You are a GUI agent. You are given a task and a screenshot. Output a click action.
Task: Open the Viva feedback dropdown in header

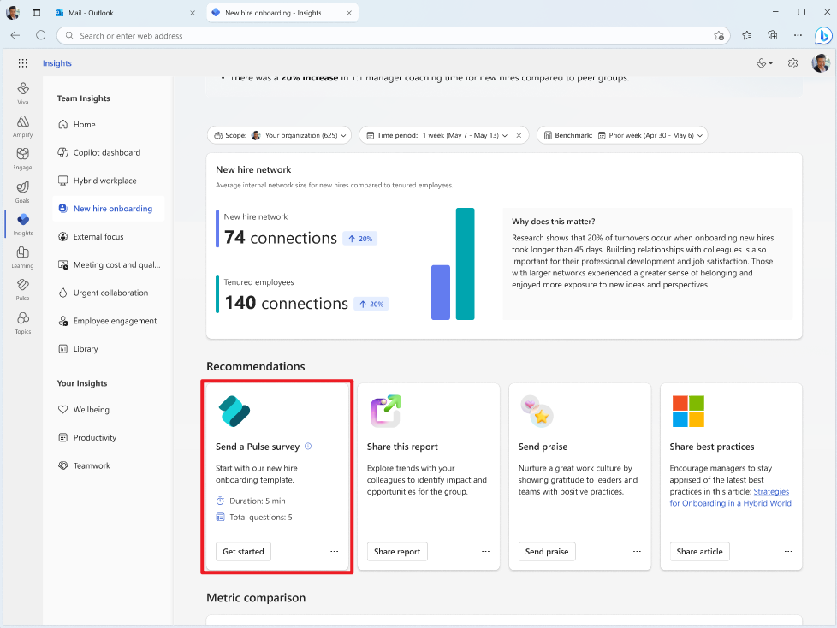point(764,63)
